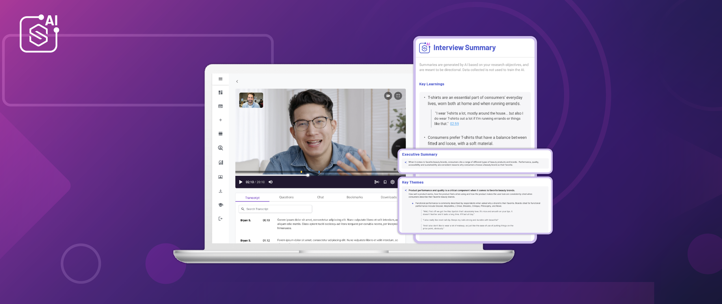
Task: Click the scissors clip icon
Action: [377, 182]
